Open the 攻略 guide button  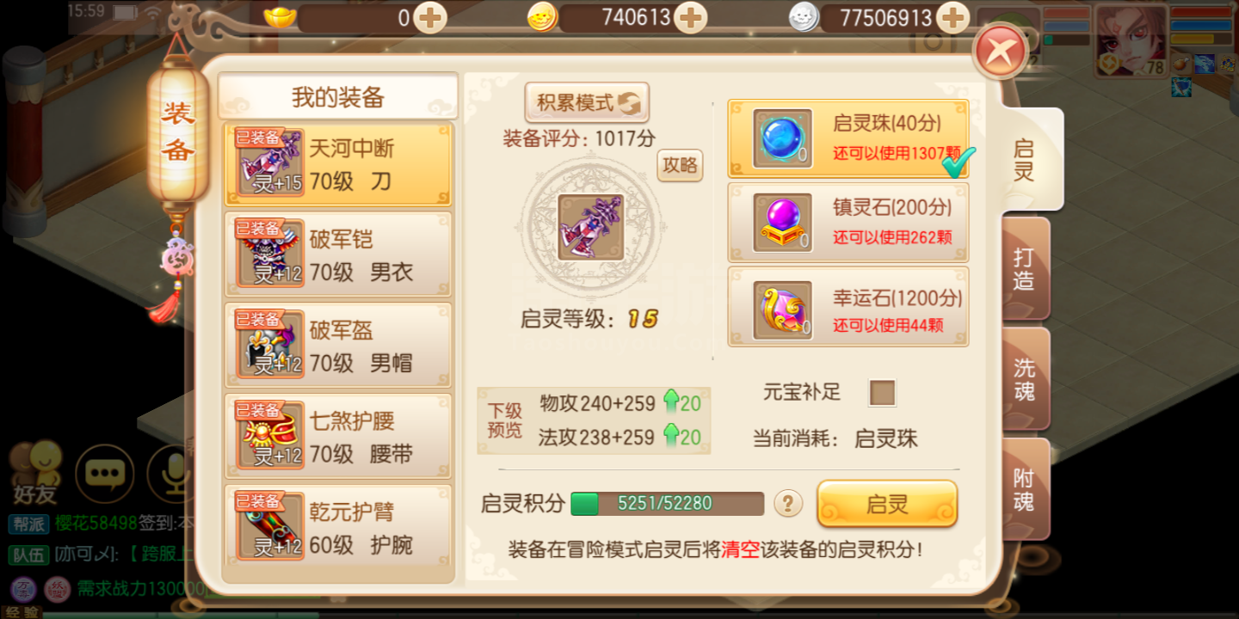(680, 165)
